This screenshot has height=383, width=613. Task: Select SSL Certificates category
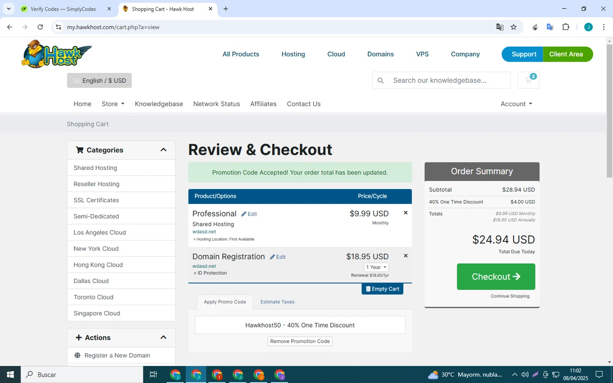click(121, 200)
